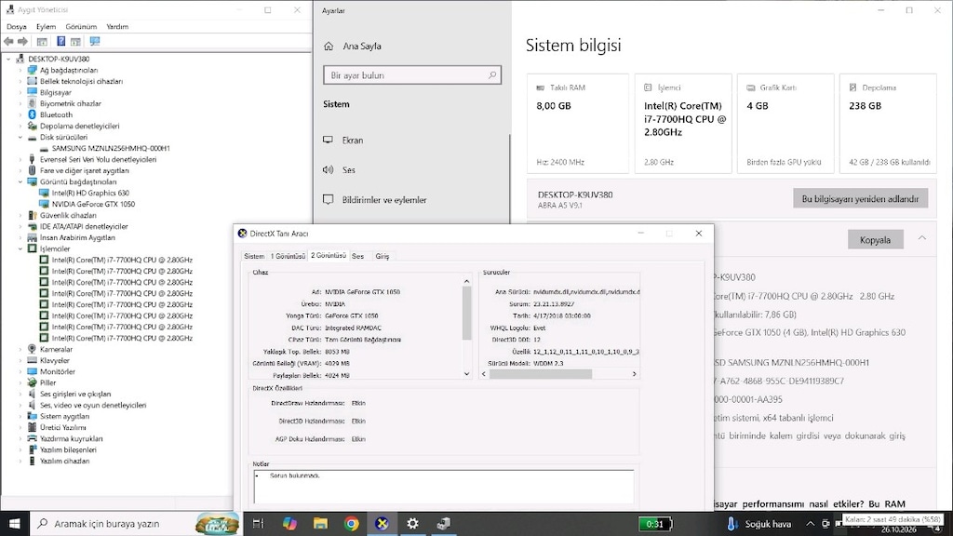The width and height of the screenshot is (953, 536).
Task: Click the Takılı RAM 8,00 GB card
Action: click(x=577, y=124)
